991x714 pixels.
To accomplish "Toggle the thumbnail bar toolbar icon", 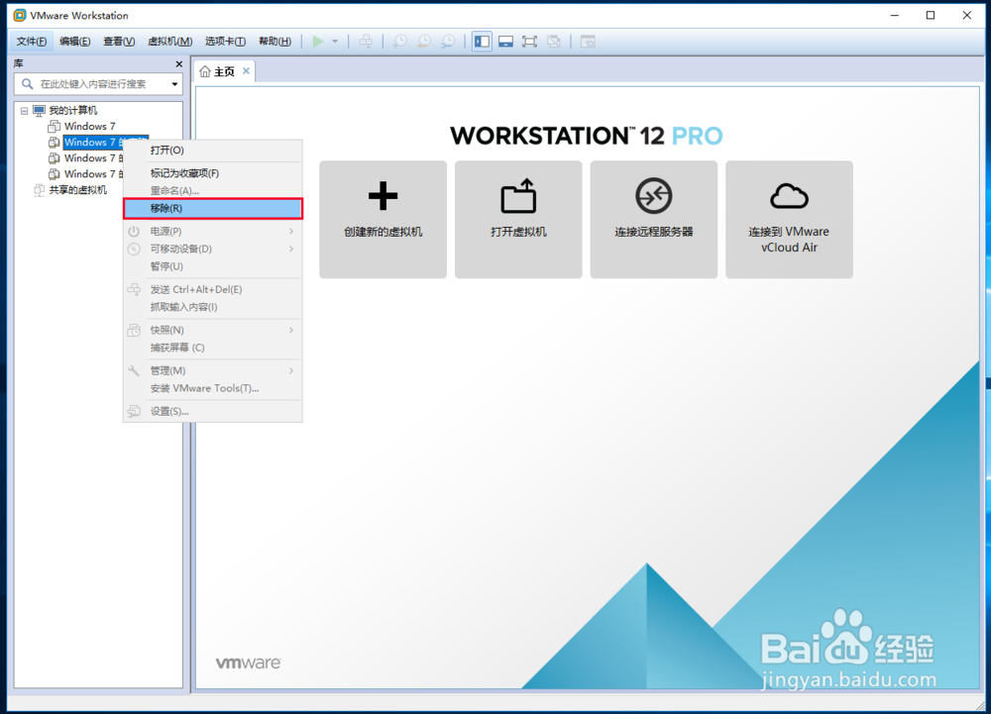I will [505, 42].
